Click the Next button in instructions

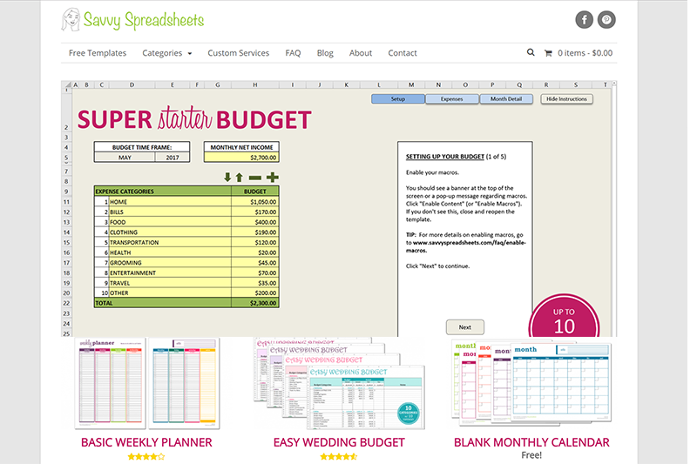tap(465, 327)
